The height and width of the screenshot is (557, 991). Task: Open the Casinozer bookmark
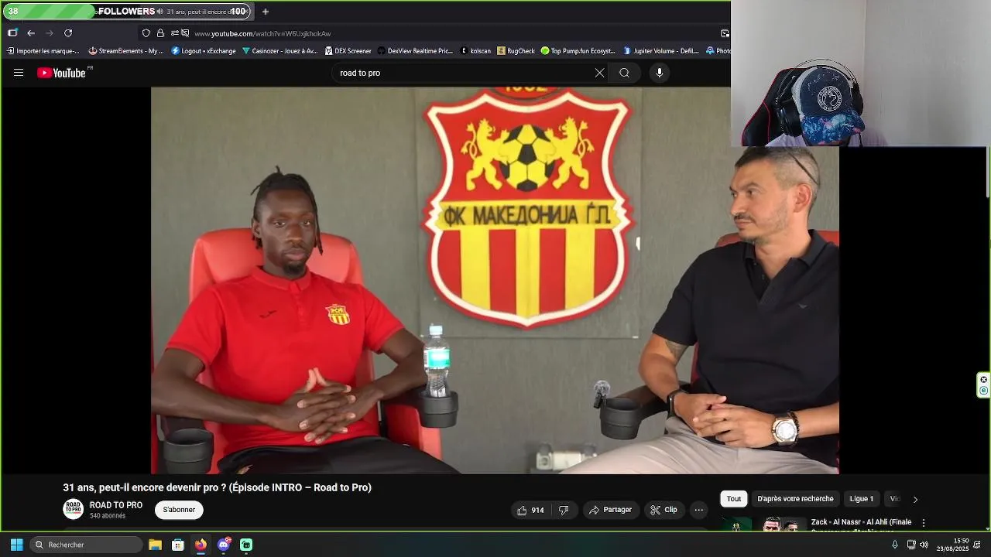pyautogui.click(x=279, y=51)
